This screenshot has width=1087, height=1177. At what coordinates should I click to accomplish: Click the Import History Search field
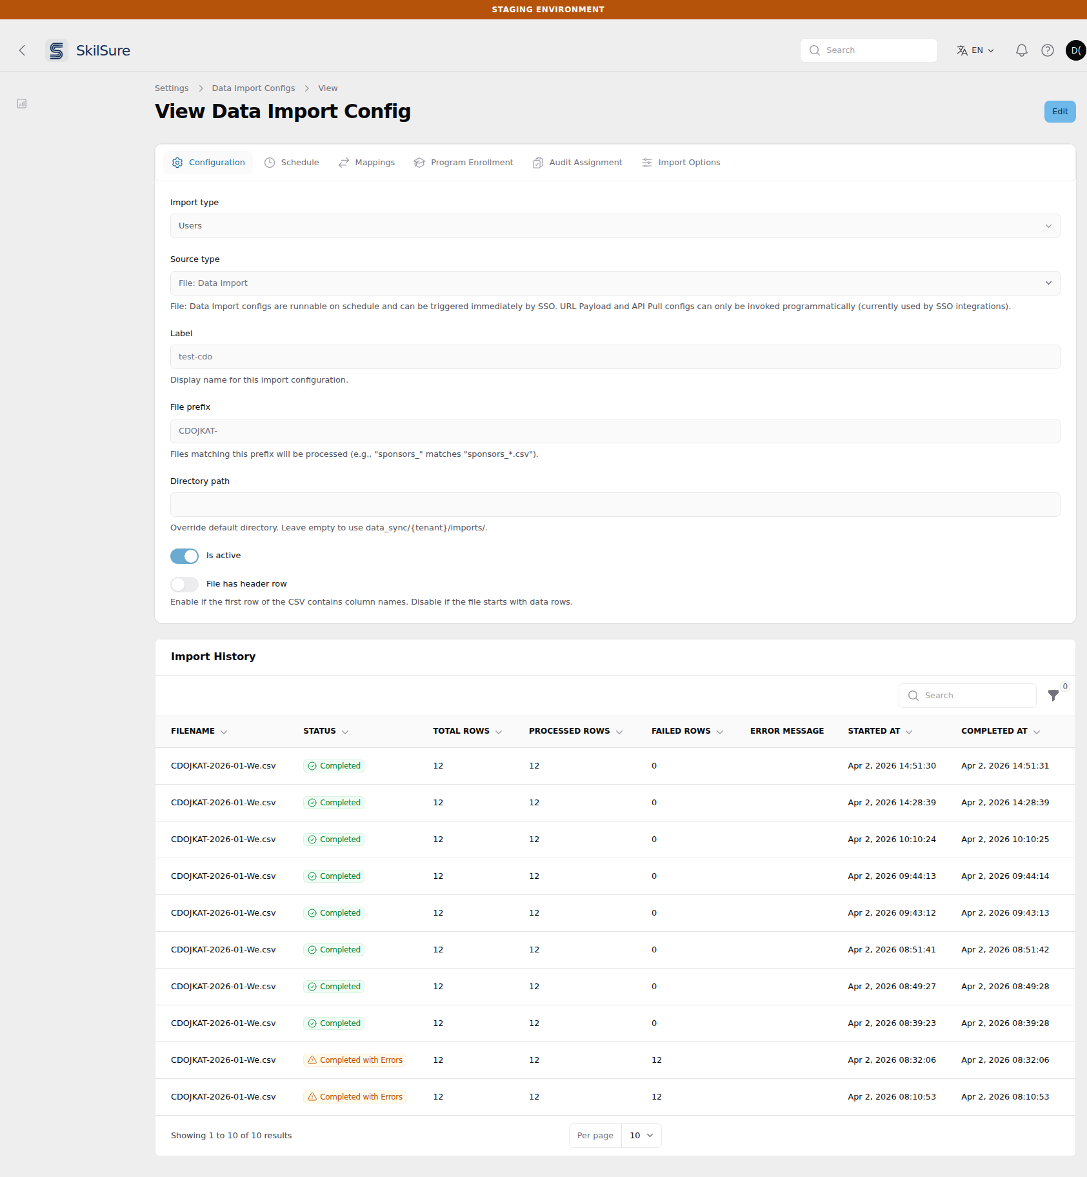pos(967,696)
